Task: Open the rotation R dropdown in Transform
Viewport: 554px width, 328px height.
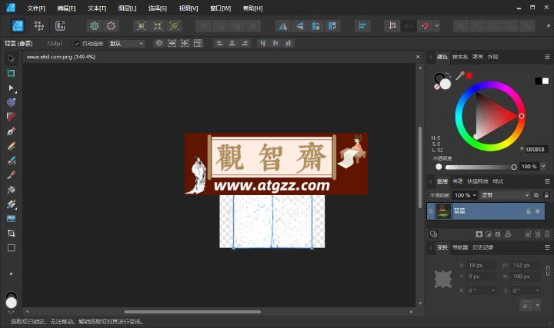Action: pos(493,290)
